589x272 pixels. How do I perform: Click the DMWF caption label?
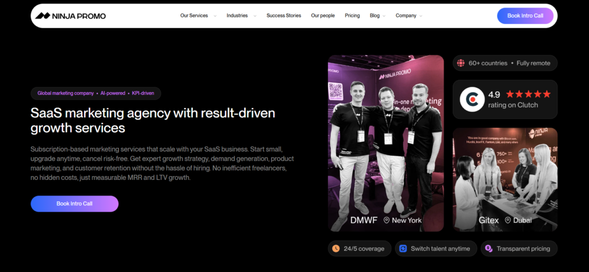click(364, 220)
